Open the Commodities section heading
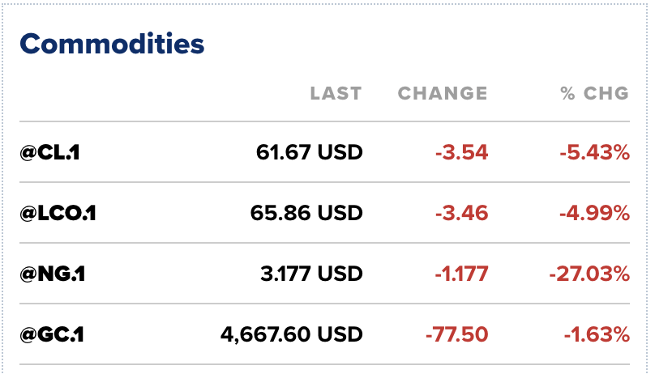655x374 pixels. tap(112, 43)
